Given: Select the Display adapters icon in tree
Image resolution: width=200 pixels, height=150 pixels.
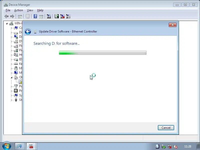Looking at the screenshot, I should point(16,37).
